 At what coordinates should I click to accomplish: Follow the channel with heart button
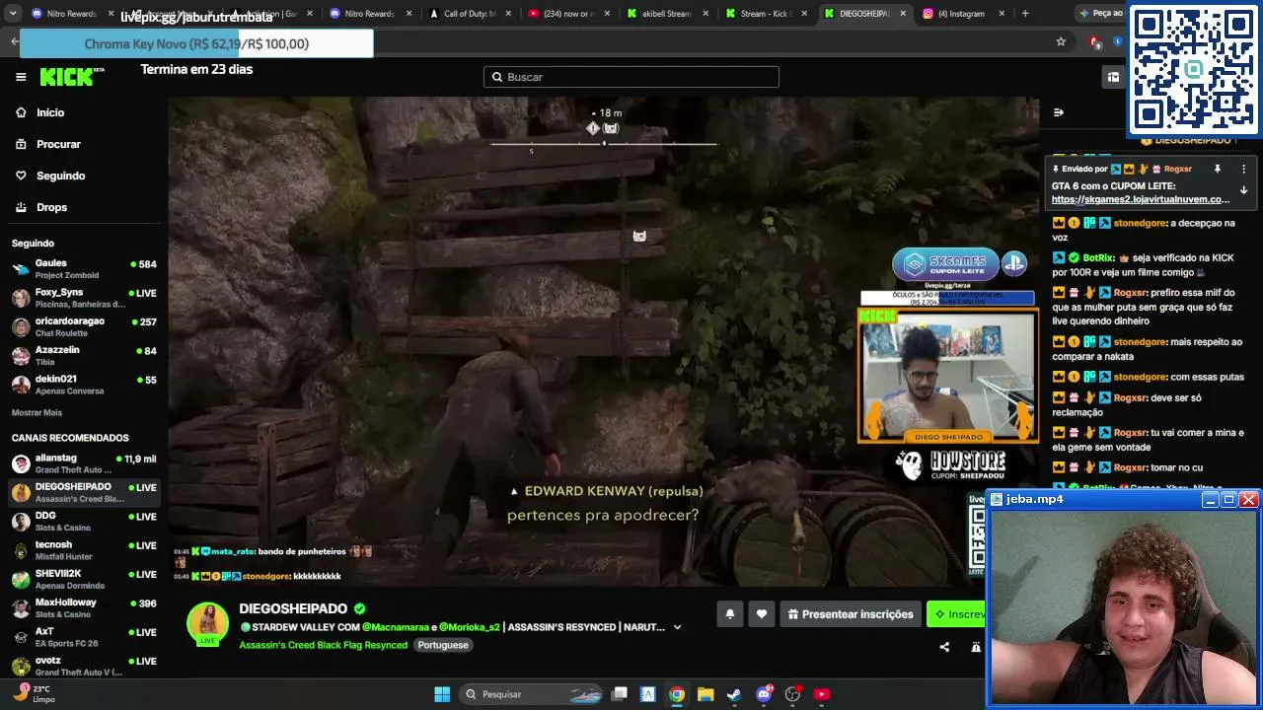click(761, 614)
